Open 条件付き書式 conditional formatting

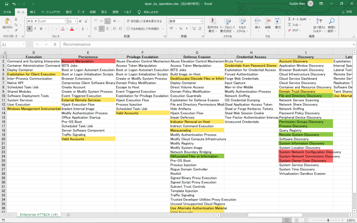pyautogui.click(x=213, y=25)
